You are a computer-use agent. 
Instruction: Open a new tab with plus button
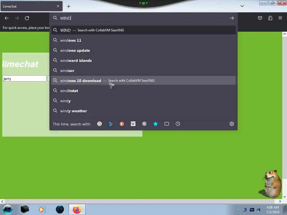[68, 6]
